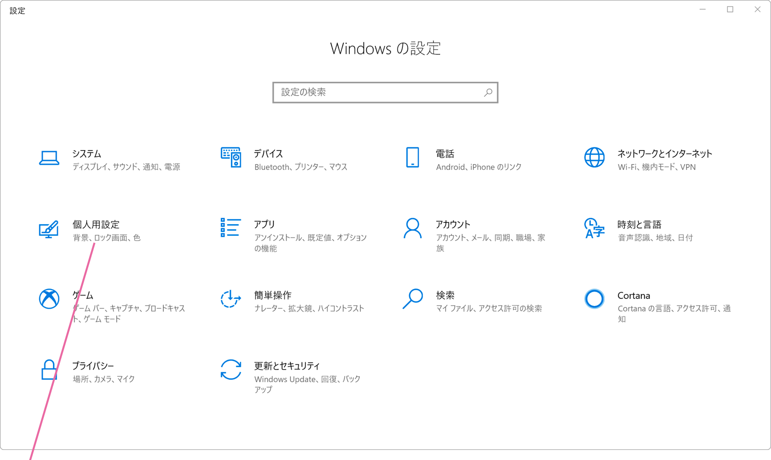
Task: Open 更新とセキュリティ settings title
Action: click(287, 366)
